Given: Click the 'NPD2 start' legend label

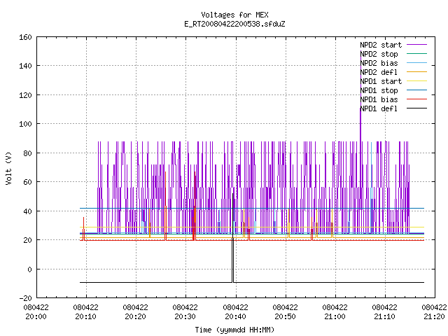Looking at the screenshot, I should (381, 45).
